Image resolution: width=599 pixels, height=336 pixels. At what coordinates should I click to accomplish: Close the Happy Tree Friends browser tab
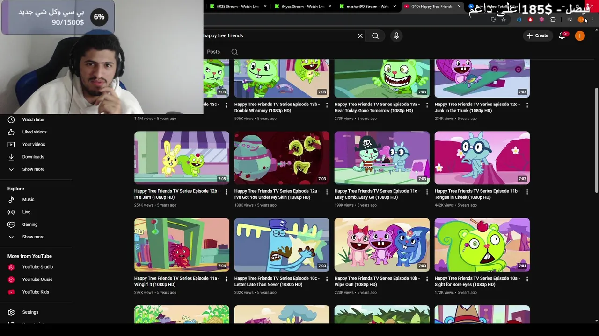pyautogui.click(x=459, y=7)
